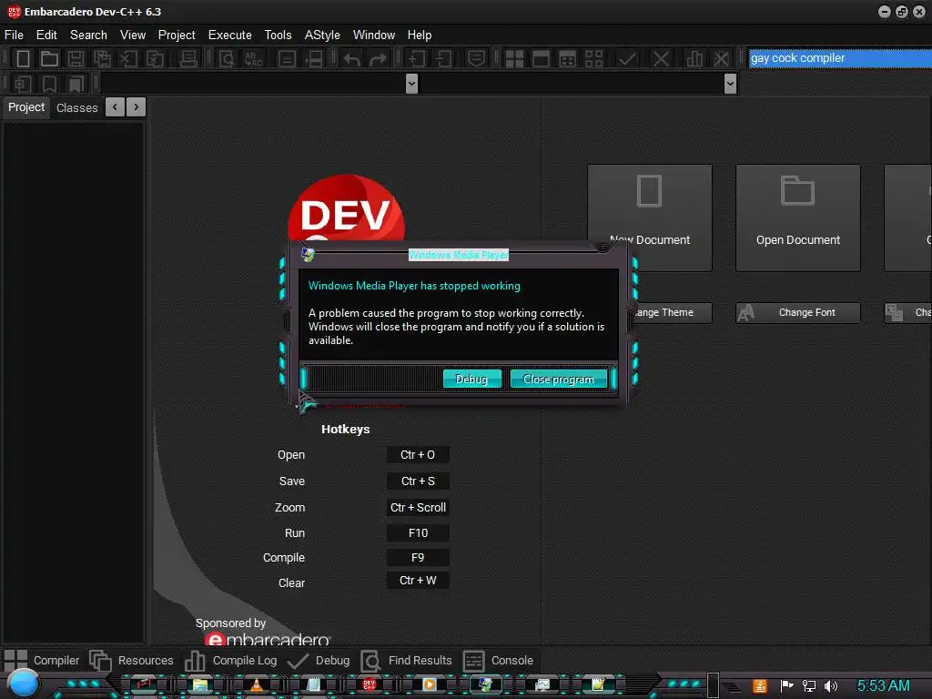Click the Toggle bookmark icon in second toolbar row
The height and width of the screenshot is (699, 932).
(49, 84)
